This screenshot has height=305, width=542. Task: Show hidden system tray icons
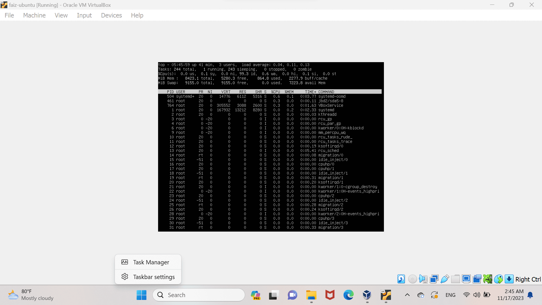407,295
